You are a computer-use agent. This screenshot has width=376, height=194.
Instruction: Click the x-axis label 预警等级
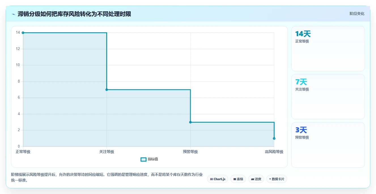[190, 152]
